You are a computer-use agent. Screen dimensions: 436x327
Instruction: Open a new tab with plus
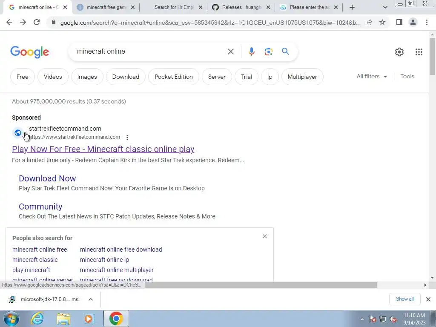(x=352, y=7)
